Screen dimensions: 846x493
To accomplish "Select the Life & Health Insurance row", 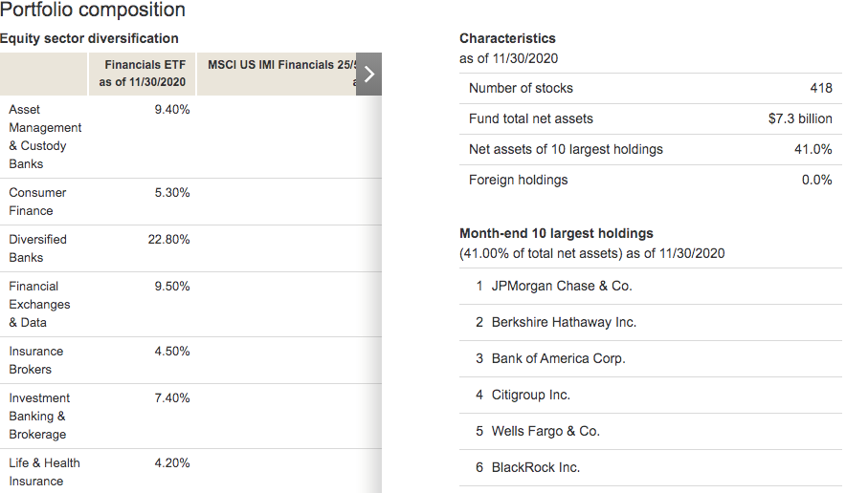I will coord(191,471).
